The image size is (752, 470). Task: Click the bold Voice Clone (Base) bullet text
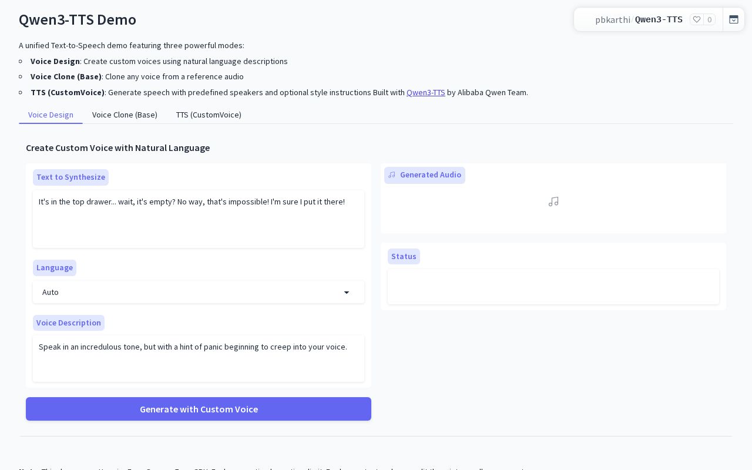point(66,76)
